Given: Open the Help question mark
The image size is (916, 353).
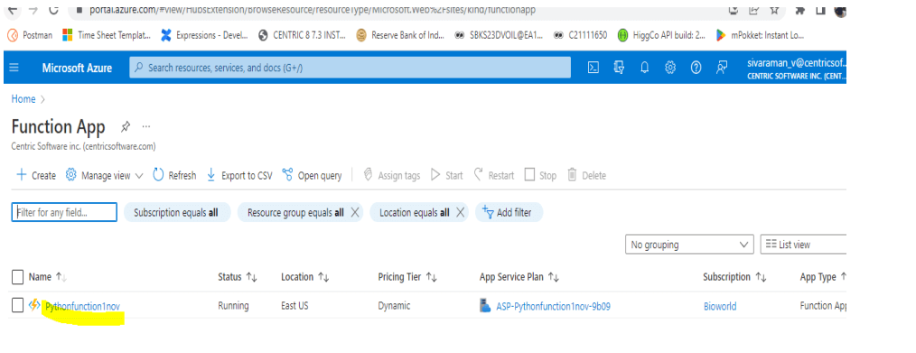Looking at the screenshot, I should [696, 68].
